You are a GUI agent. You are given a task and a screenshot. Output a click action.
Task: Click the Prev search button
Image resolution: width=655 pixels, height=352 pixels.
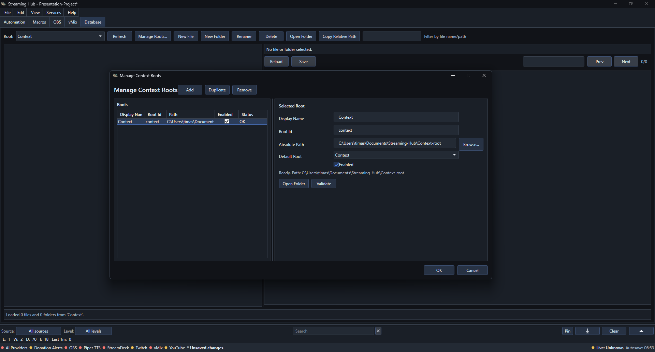tap(599, 61)
